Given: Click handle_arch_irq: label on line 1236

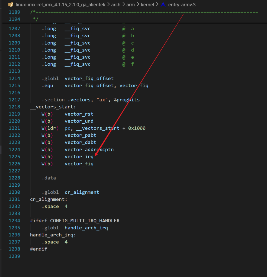Looking at the screenshot, I should (53, 235).
